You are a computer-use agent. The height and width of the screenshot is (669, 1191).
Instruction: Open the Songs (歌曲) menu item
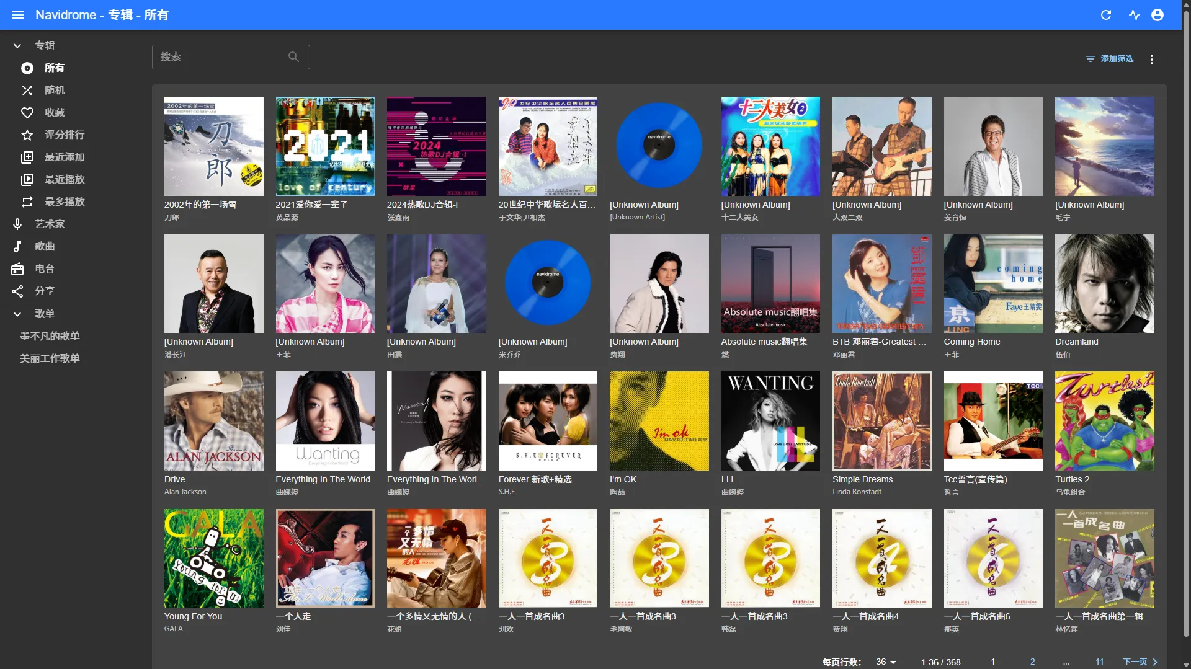[44, 247]
